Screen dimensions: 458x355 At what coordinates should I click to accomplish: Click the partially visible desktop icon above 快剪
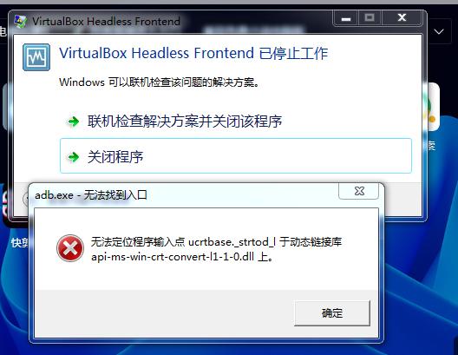pyautogui.click(x=6, y=205)
